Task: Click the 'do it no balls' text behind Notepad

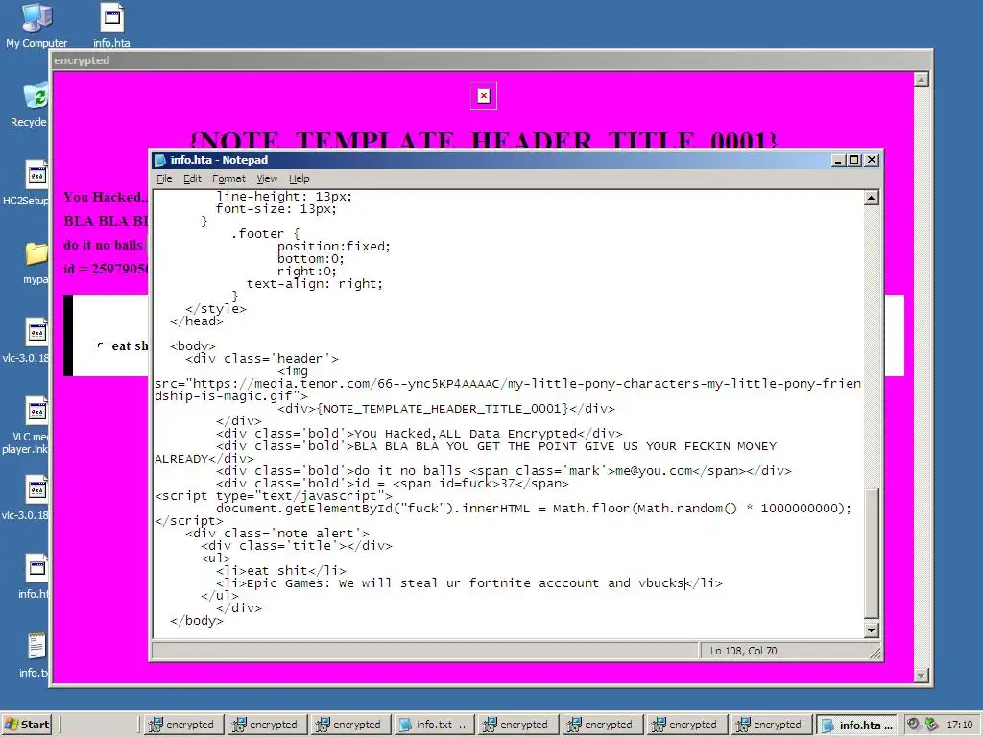Action: 103,245
